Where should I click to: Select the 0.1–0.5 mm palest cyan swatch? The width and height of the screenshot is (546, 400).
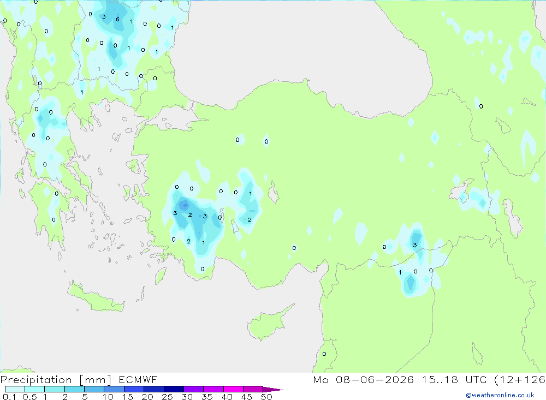[x=15, y=389]
